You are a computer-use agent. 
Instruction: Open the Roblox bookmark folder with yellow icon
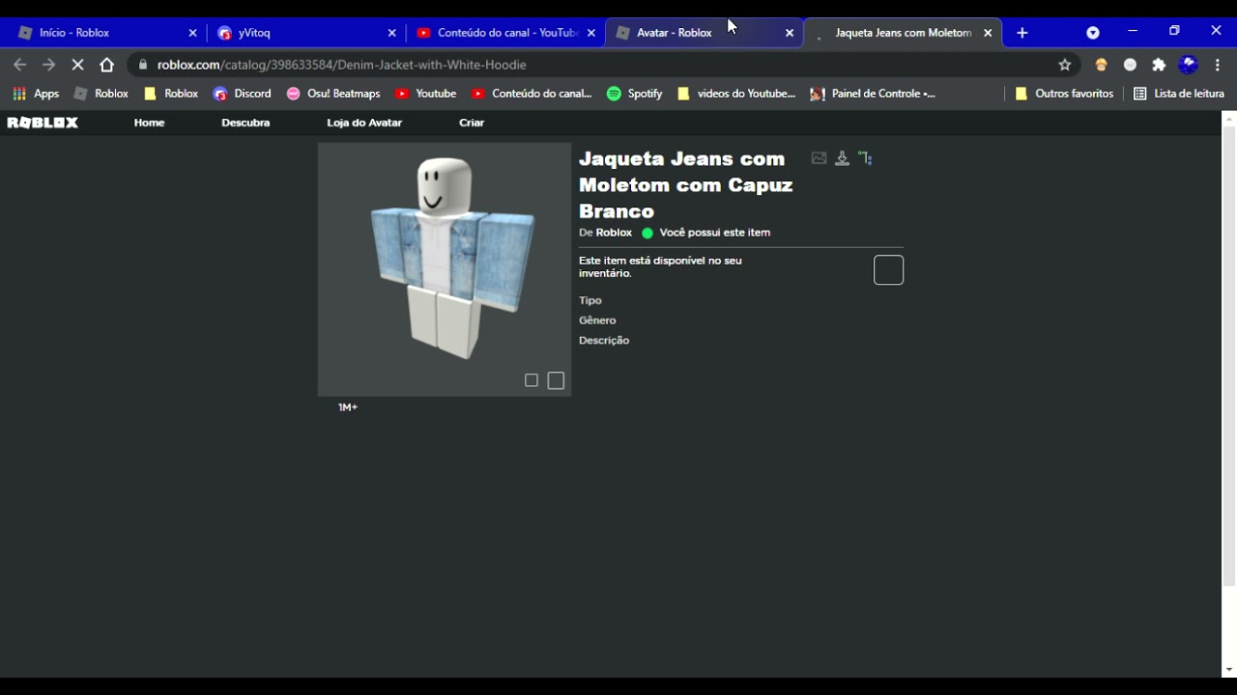tap(171, 94)
